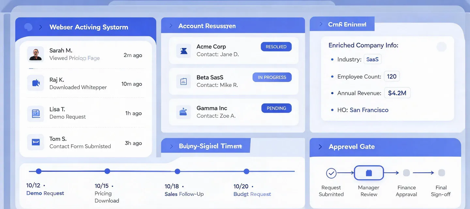
Task: Click the PENDING status badge
Action: pos(276,108)
